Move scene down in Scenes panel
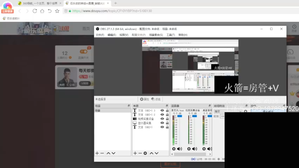Image resolution: width=299 pixels, height=168 pixels. pos(114,153)
